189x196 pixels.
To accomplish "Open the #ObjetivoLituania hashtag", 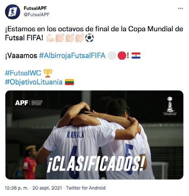I will [34, 82].
